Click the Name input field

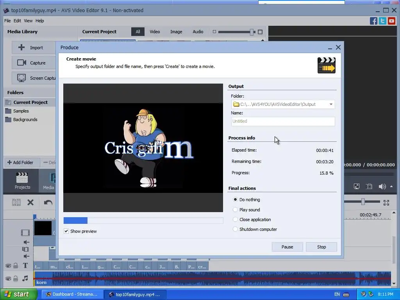(283, 121)
